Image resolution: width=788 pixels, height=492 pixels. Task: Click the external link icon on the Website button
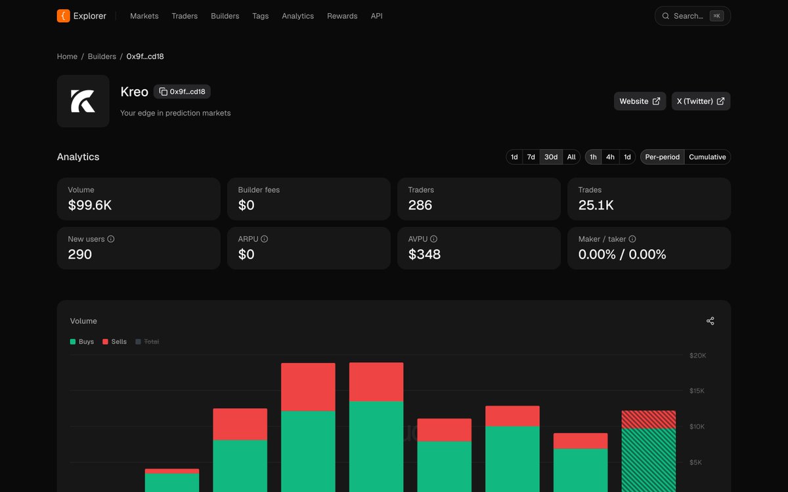pyautogui.click(x=656, y=101)
